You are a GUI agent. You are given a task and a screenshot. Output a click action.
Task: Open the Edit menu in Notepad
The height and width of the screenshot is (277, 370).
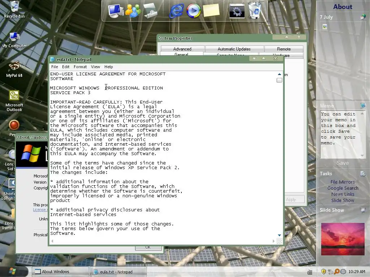click(x=66, y=67)
